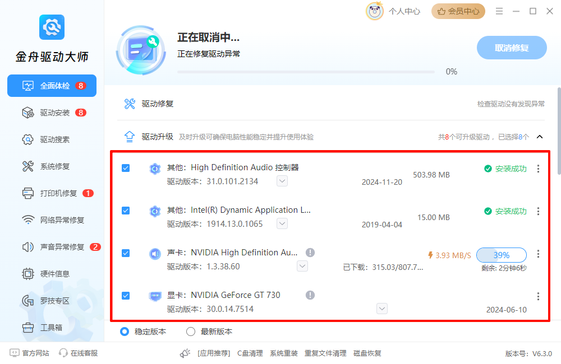Select the 最新版本 (latest version) radio button
Viewport: 561px width, 364px height.
(x=191, y=332)
